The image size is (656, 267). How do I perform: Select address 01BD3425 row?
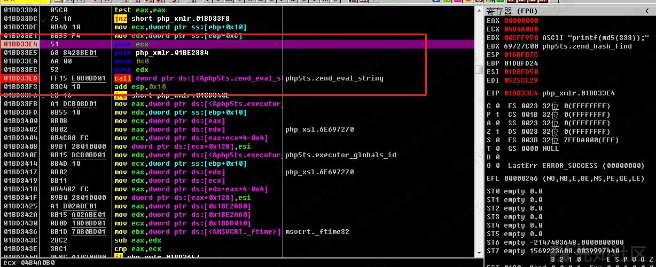point(20,206)
